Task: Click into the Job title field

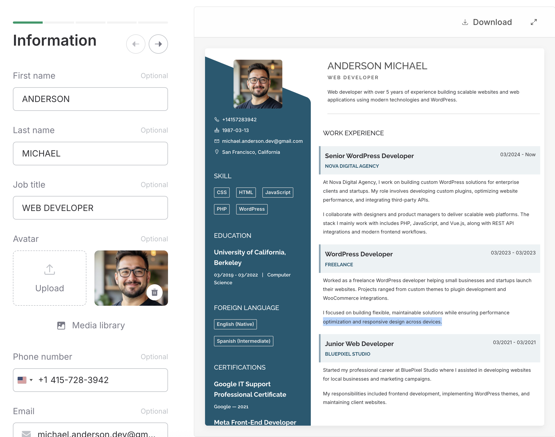Action: coord(90,208)
